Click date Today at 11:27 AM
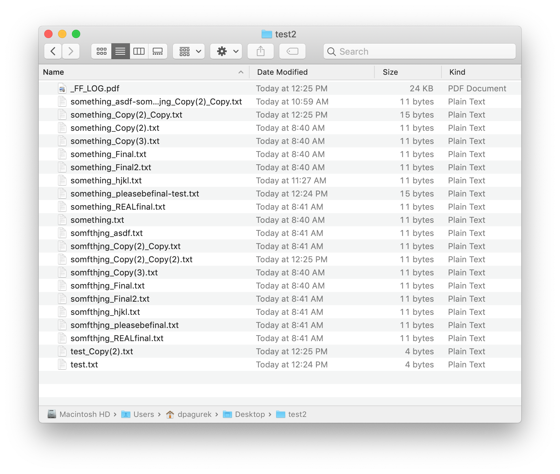This screenshot has width=560, height=474. tap(291, 181)
